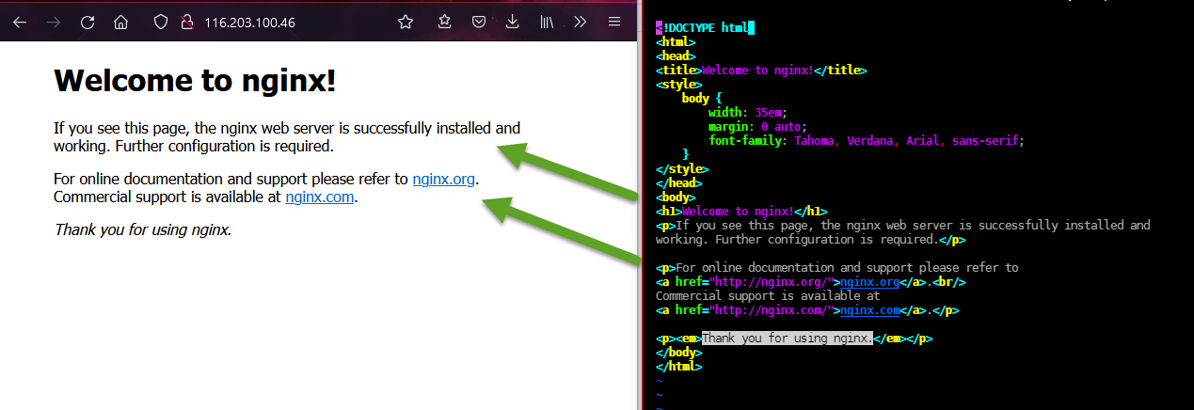Image resolution: width=1194 pixels, height=410 pixels.
Task: Click nginx.com anchor text in the editor
Action: tap(871, 310)
